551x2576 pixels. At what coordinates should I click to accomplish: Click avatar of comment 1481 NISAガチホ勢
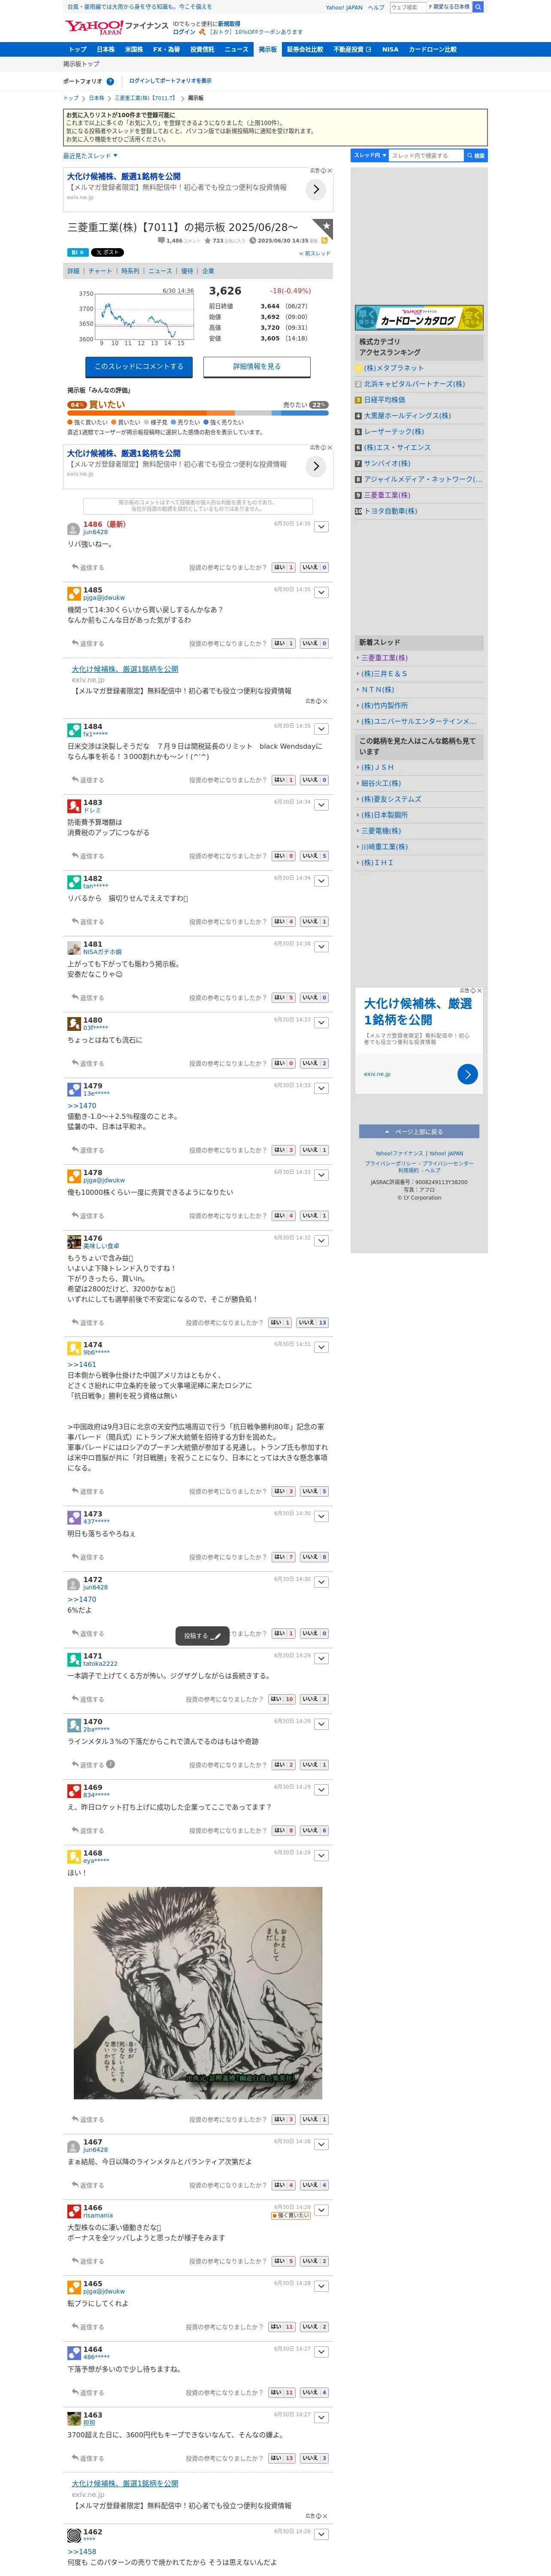pos(73,948)
